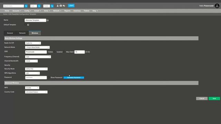This screenshot has width=221, height=124.
Task: Open the Security Mode dropdown
Action: [x=36, y=69]
